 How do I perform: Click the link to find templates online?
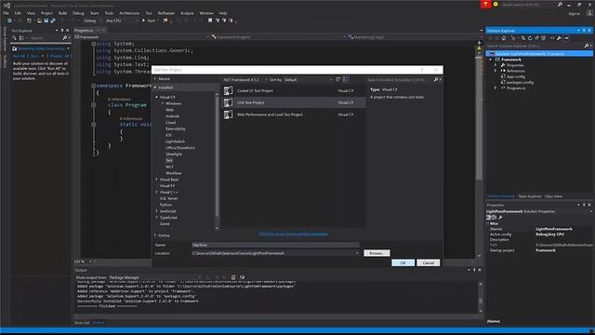pyautogui.click(x=293, y=234)
